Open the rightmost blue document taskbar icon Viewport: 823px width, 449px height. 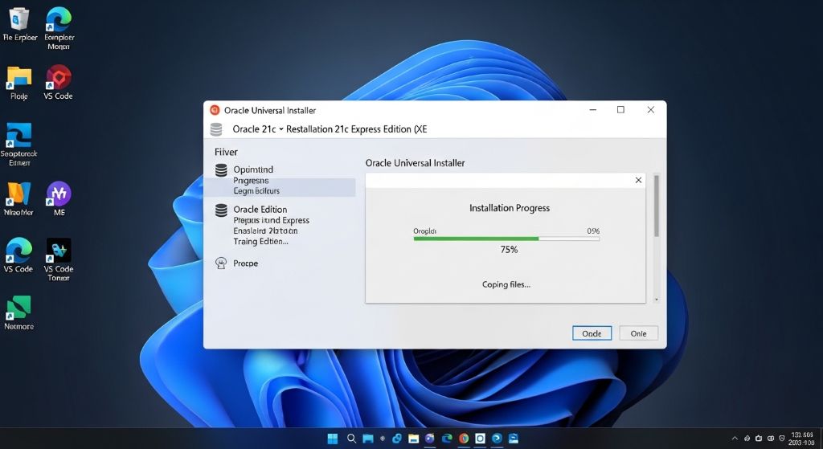[x=514, y=439]
